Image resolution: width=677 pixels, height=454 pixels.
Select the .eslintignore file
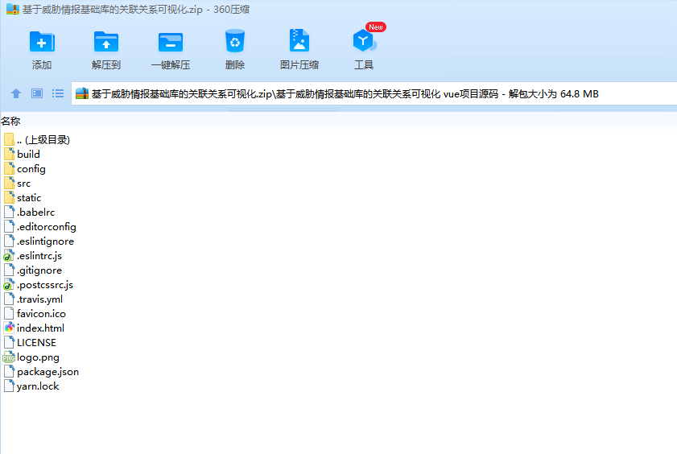click(x=39, y=241)
